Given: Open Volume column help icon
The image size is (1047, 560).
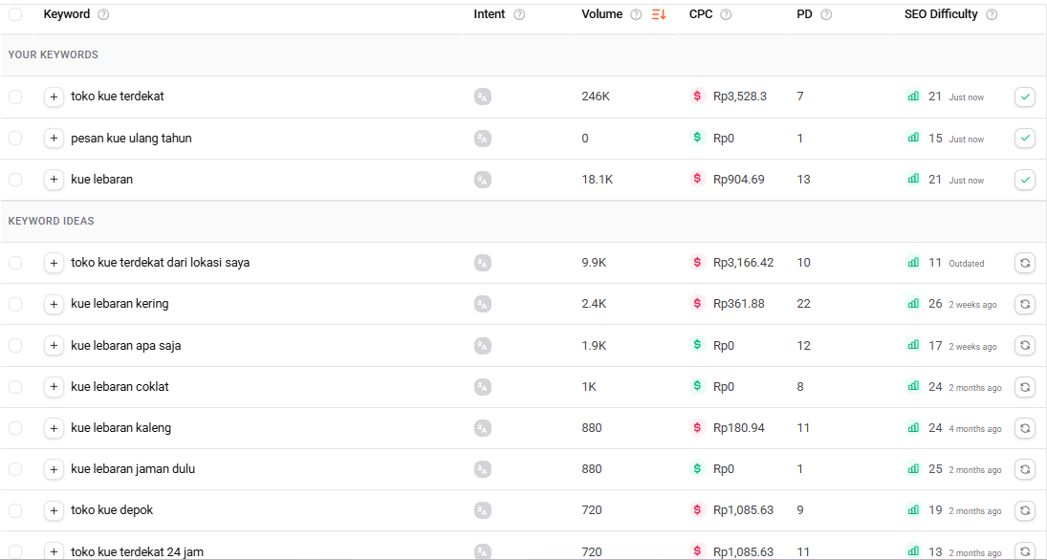Looking at the screenshot, I should (x=637, y=14).
